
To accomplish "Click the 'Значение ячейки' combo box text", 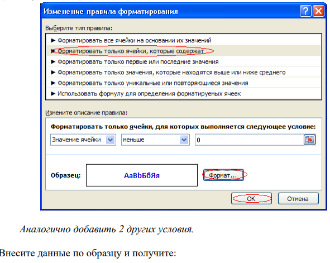I will [x=76, y=140].
